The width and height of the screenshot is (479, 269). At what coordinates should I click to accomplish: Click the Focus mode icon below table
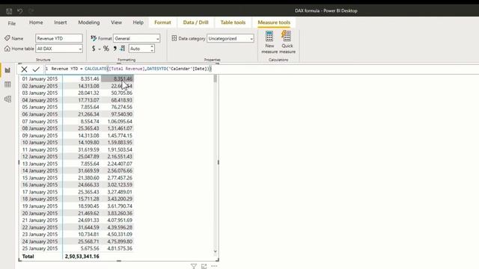[204, 266]
